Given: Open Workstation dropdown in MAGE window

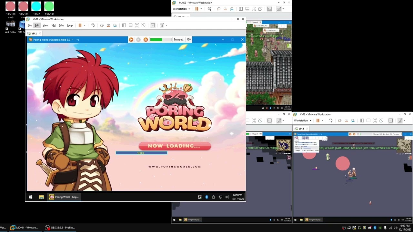Looking at the screenshot, I should pos(181,9).
